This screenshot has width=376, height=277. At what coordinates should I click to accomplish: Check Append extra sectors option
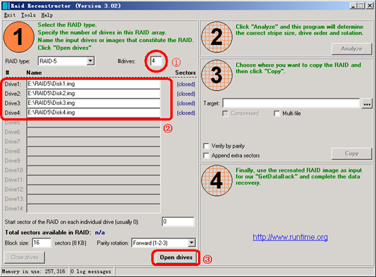[206, 155]
